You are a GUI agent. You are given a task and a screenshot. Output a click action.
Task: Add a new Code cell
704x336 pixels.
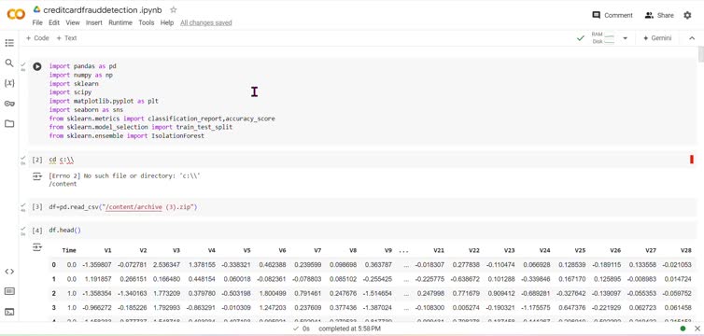pyautogui.click(x=37, y=38)
